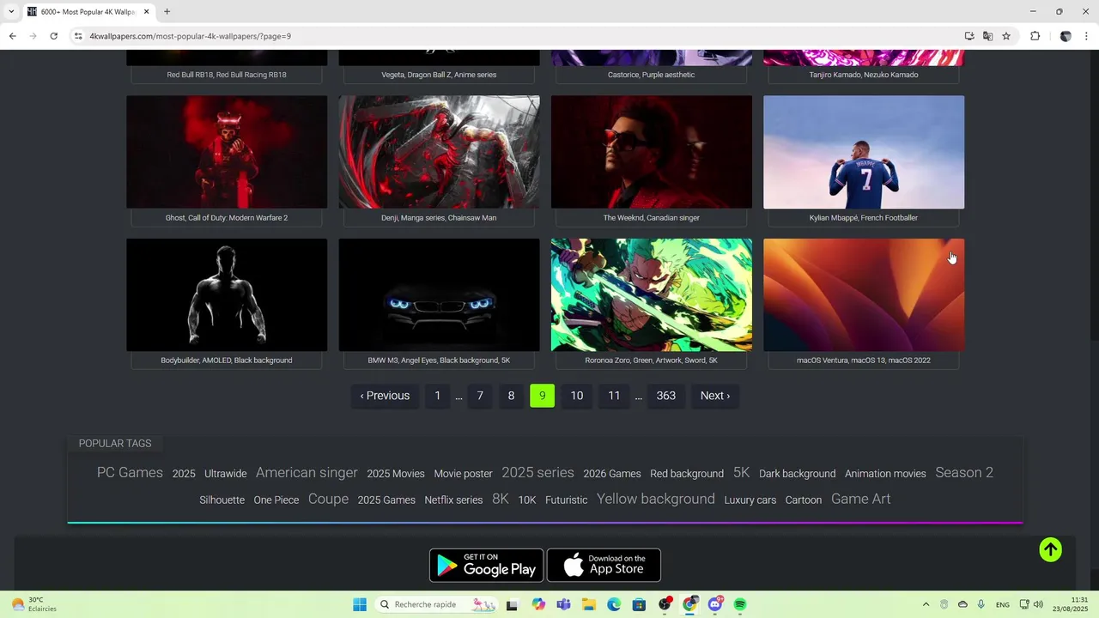This screenshot has width=1099, height=618.
Task: Open Task View from taskbar
Action: 513,604
